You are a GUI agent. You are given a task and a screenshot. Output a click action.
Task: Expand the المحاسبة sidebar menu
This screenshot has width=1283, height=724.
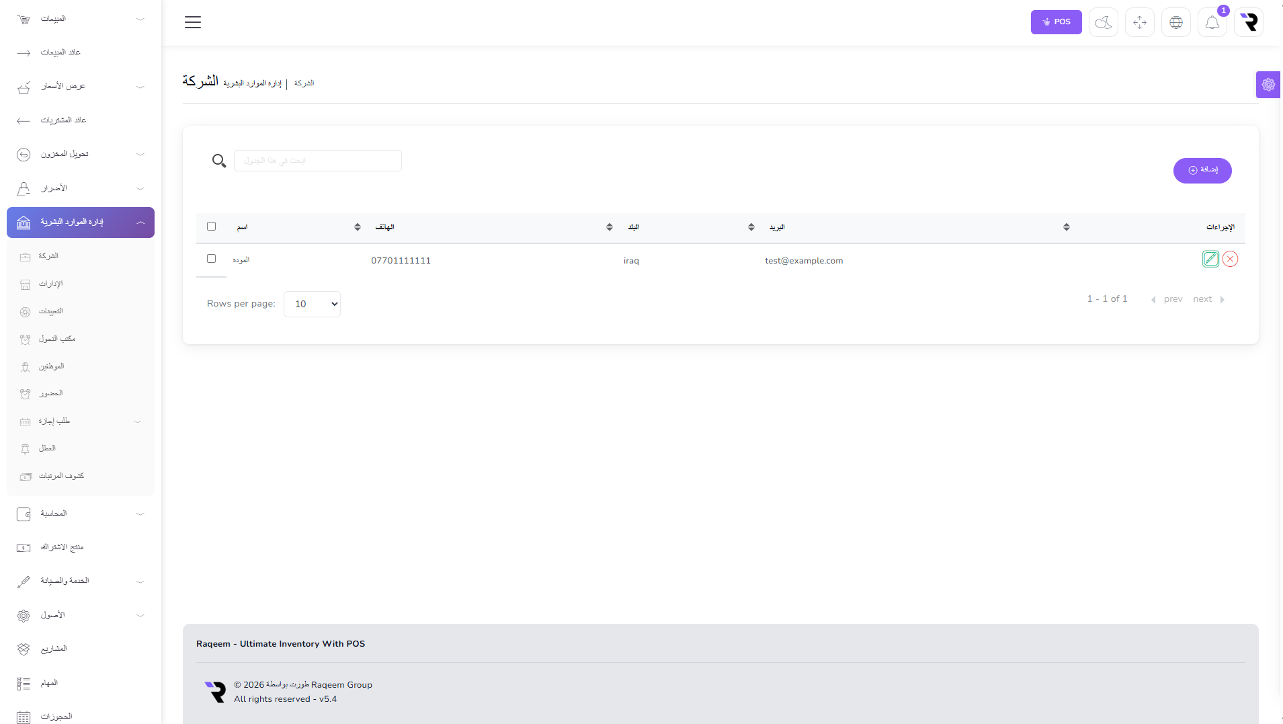pos(81,514)
